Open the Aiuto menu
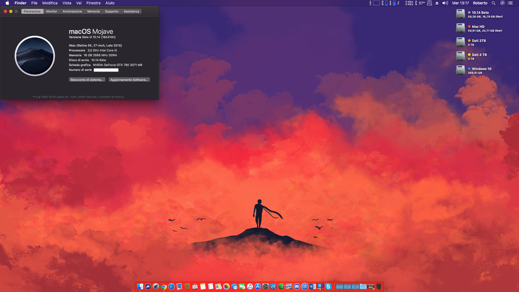 (x=110, y=3)
